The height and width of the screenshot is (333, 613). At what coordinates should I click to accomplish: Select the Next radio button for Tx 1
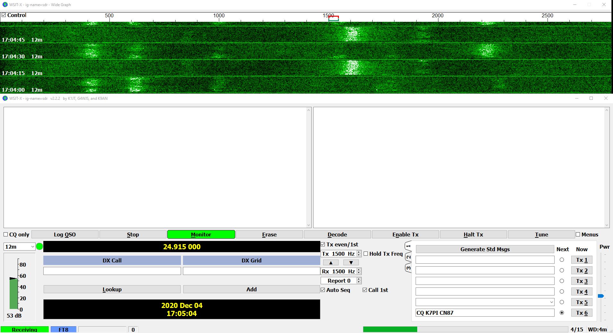[x=562, y=260]
